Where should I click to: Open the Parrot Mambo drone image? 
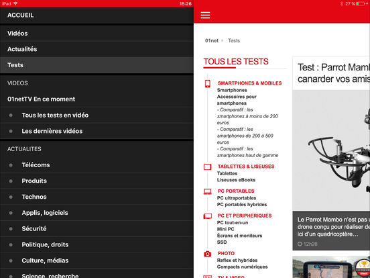pos(331,150)
